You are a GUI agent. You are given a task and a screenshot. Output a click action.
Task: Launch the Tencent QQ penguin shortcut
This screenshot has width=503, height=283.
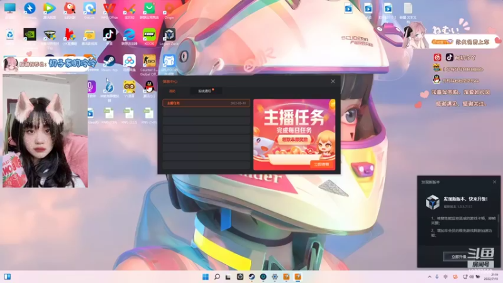click(149, 87)
